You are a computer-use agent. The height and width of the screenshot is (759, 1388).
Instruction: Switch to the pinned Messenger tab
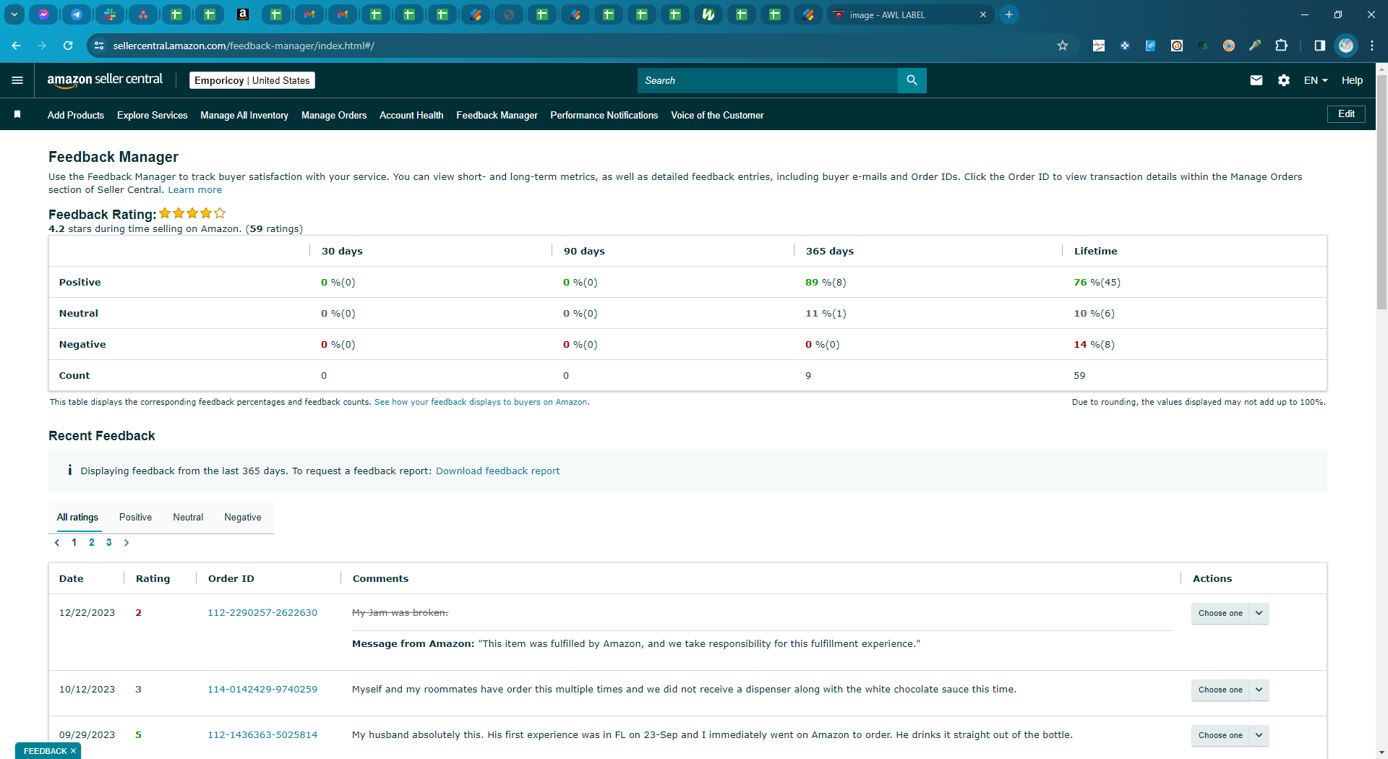43,14
